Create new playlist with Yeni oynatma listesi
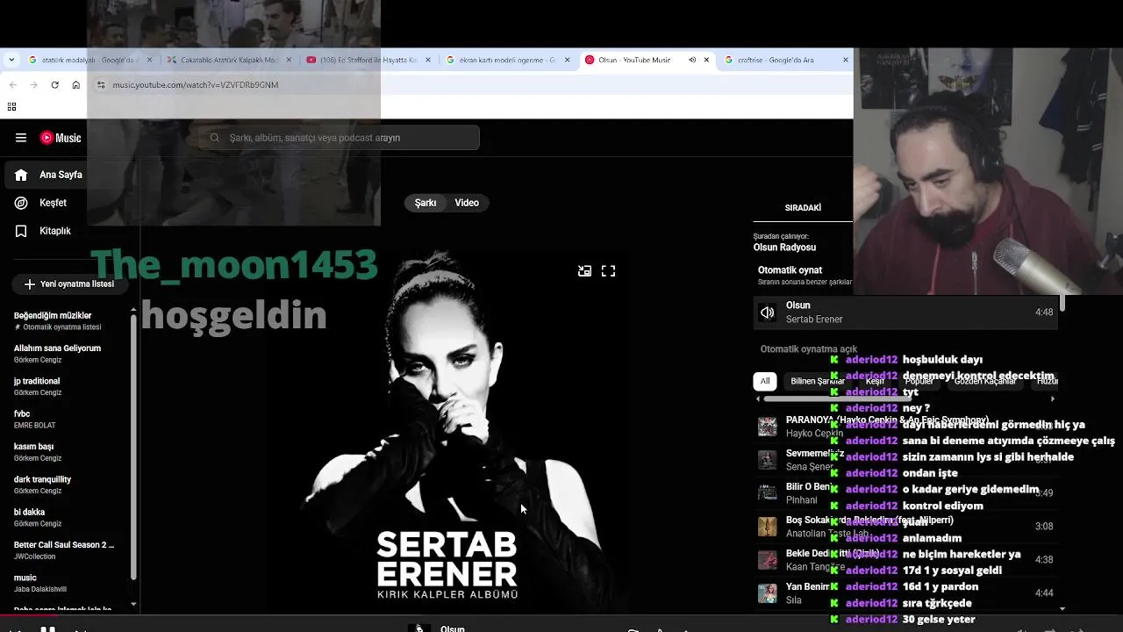This screenshot has height=632, width=1123. (x=68, y=284)
